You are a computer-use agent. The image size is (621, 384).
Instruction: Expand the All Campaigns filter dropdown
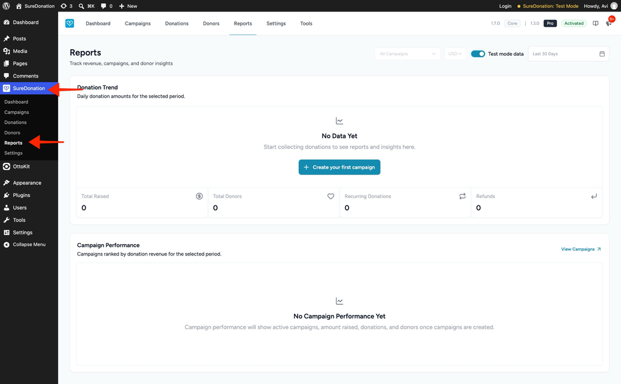[x=408, y=54]
